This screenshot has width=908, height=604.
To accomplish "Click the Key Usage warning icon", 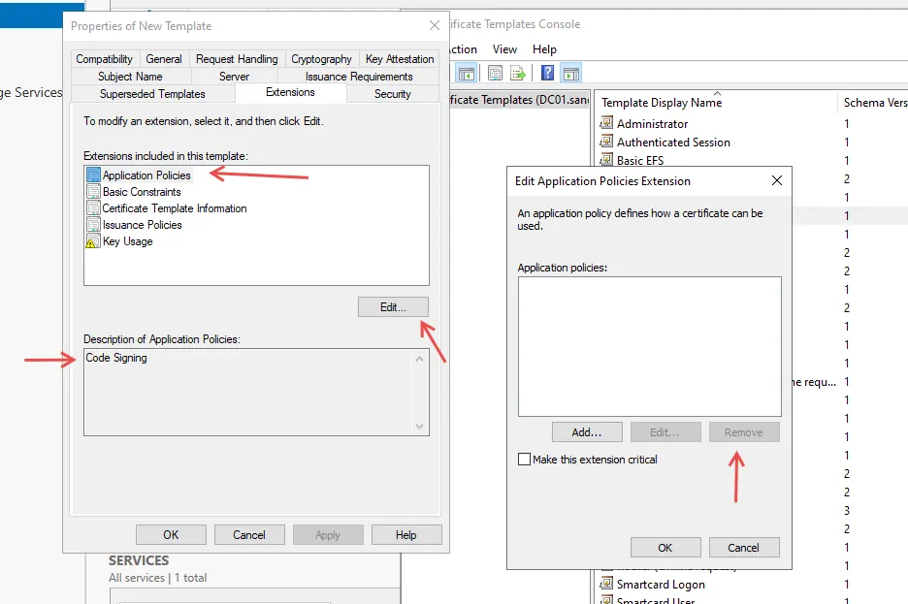I will pos(93,241).
